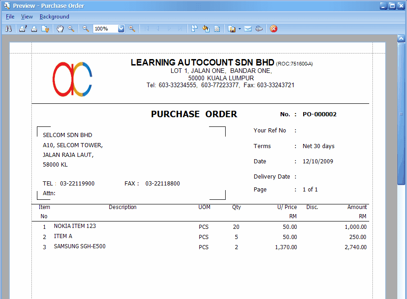Click the 1,000.00 amount
Screen dimensions: 407x299
pyautogui.click(x=356, y=227)
